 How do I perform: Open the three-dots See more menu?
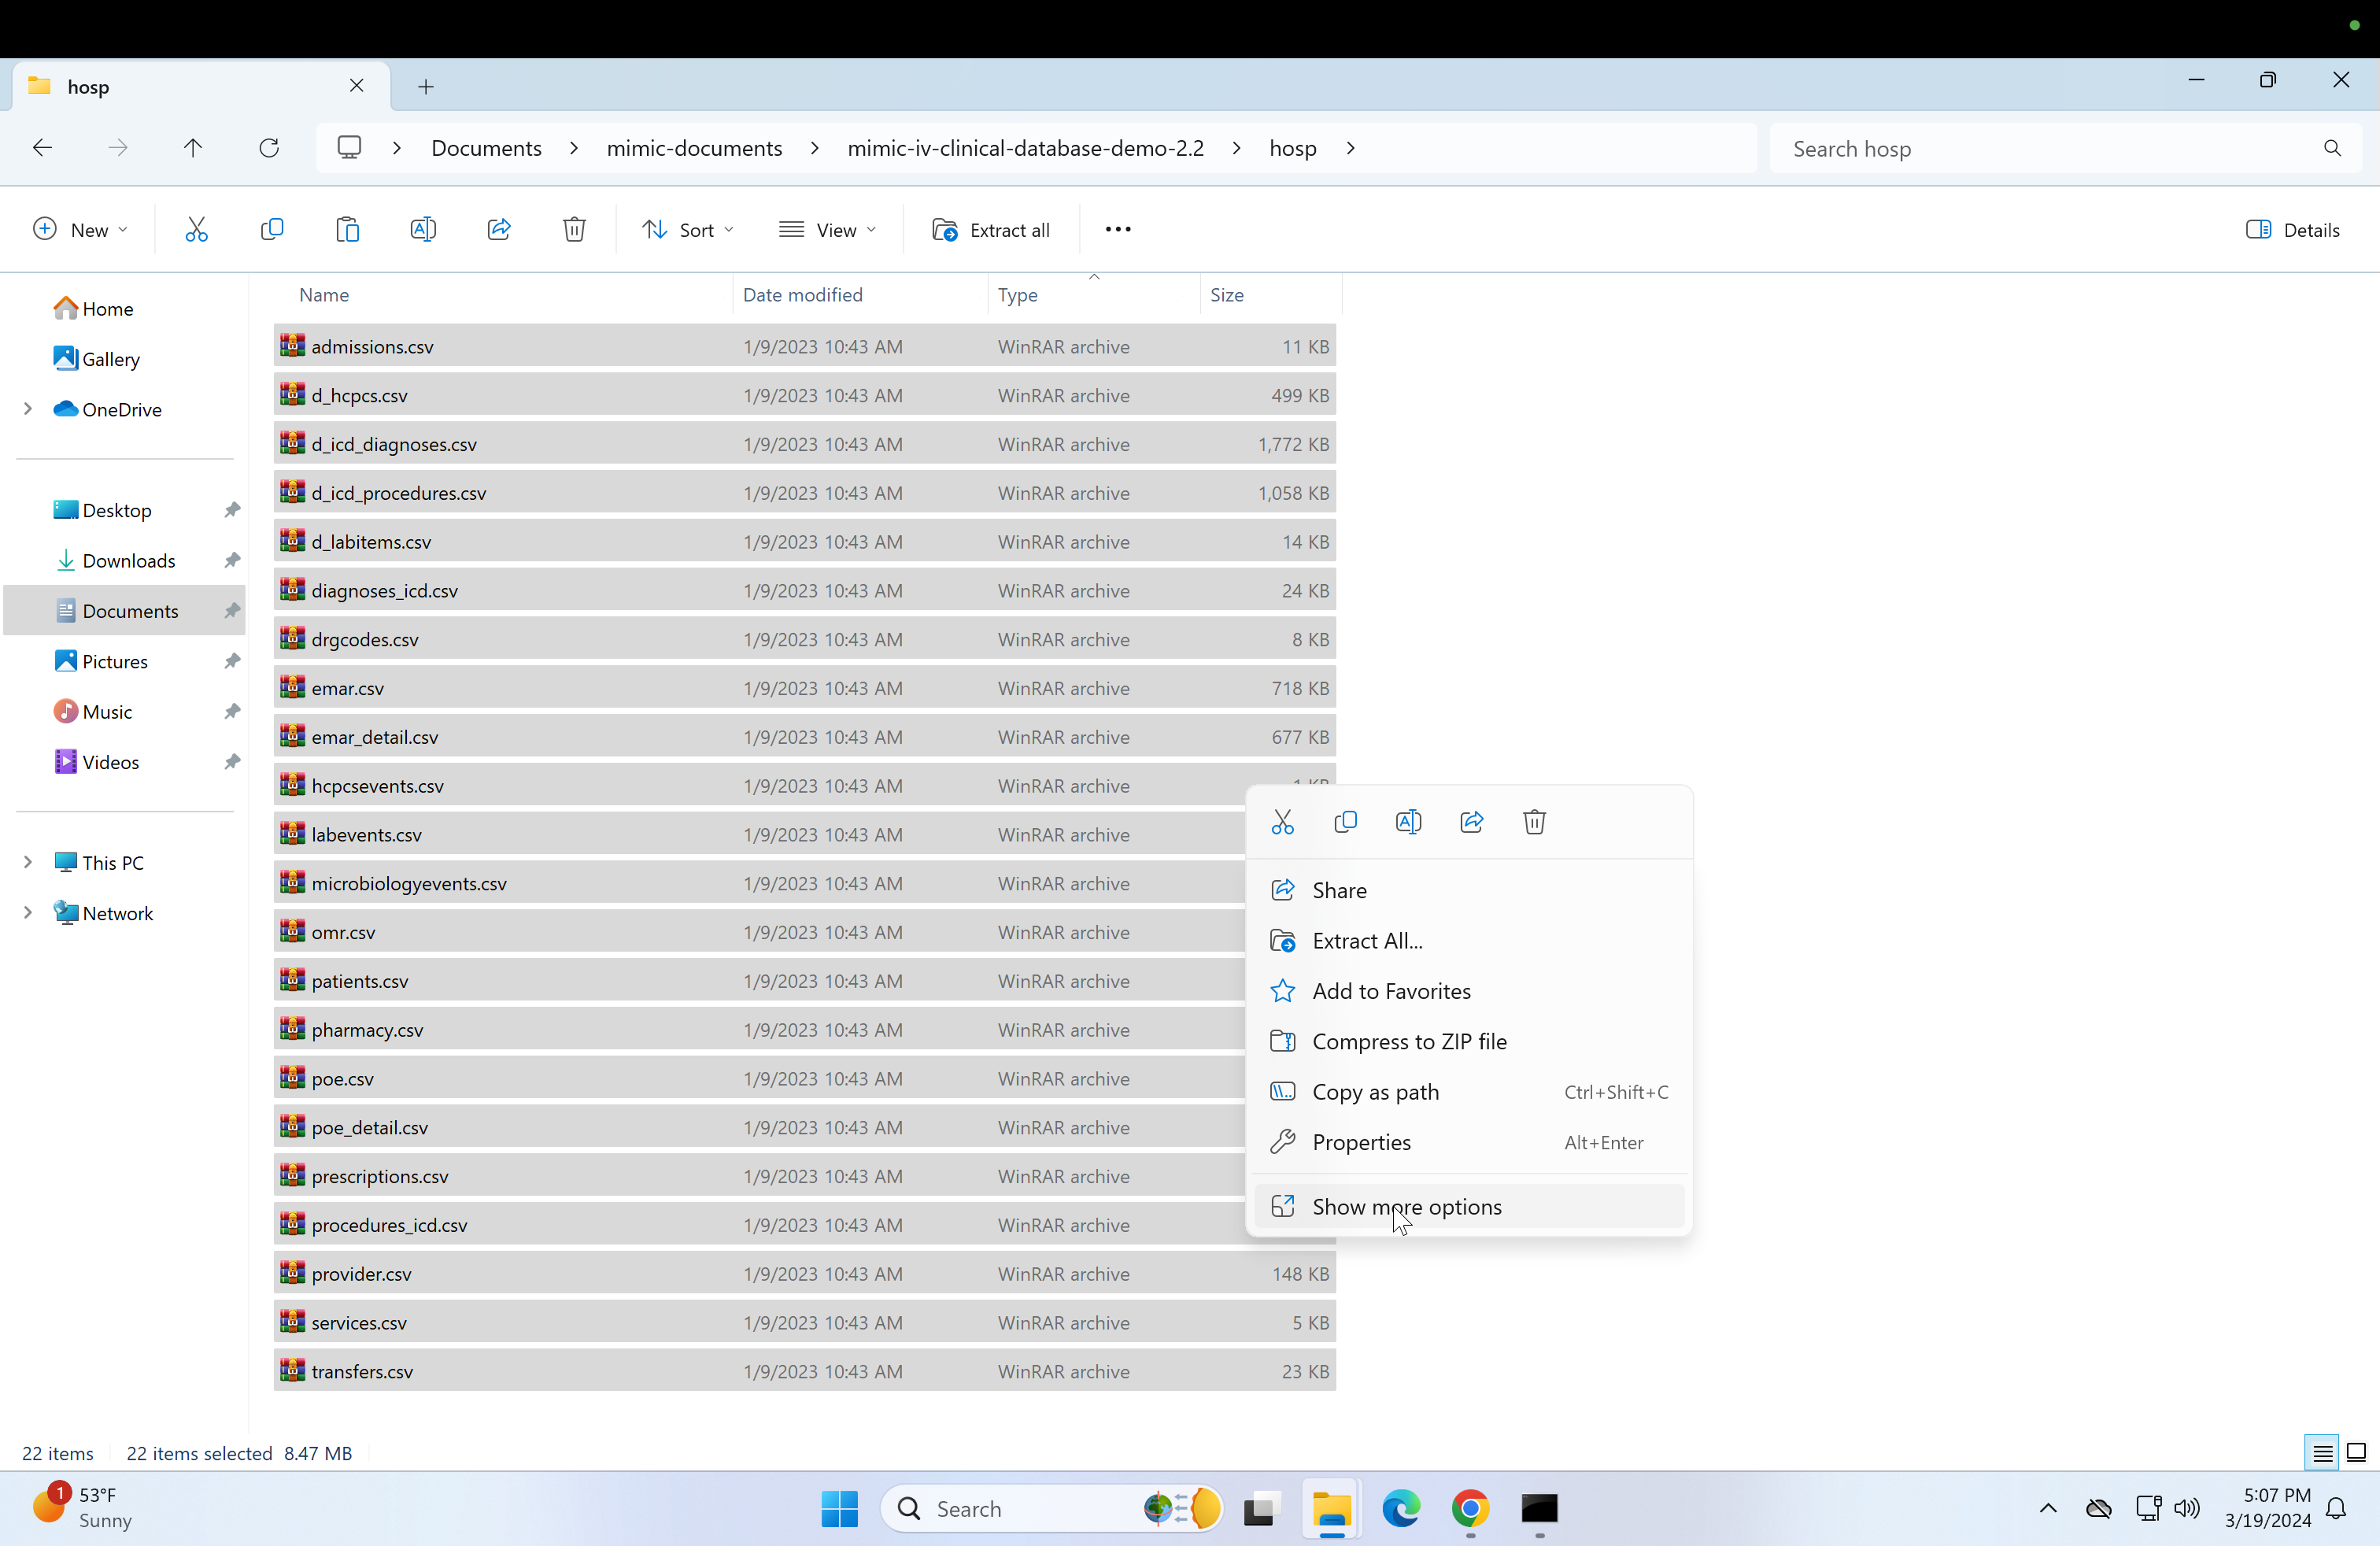(x=1118, y=230)
